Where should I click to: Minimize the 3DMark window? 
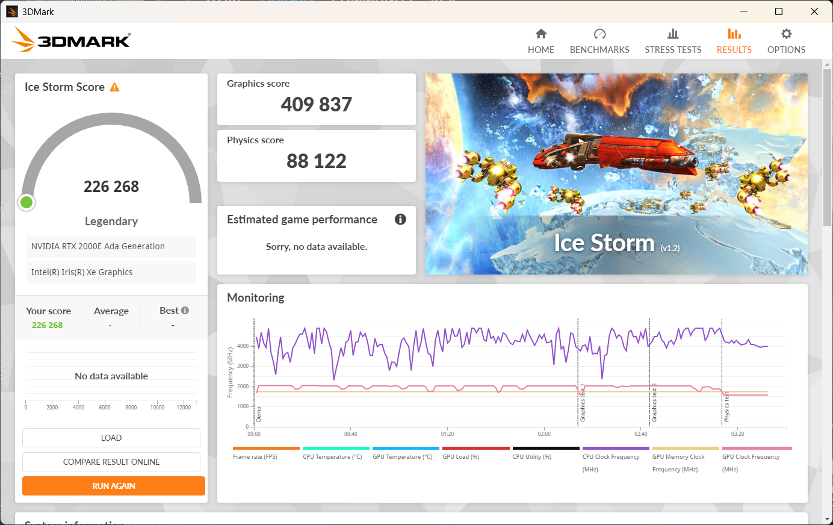(744, 11)
